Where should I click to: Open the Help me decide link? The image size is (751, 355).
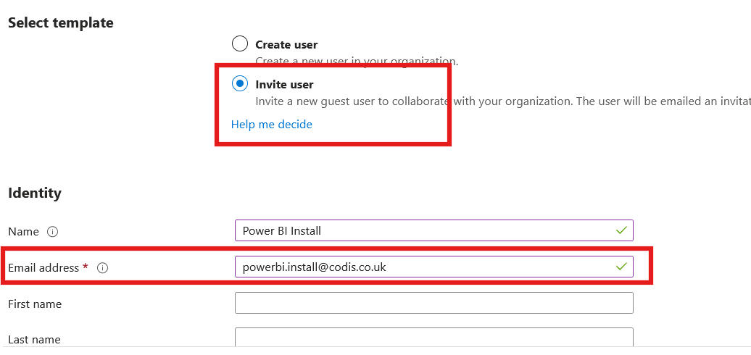click(x=271, y=125)
